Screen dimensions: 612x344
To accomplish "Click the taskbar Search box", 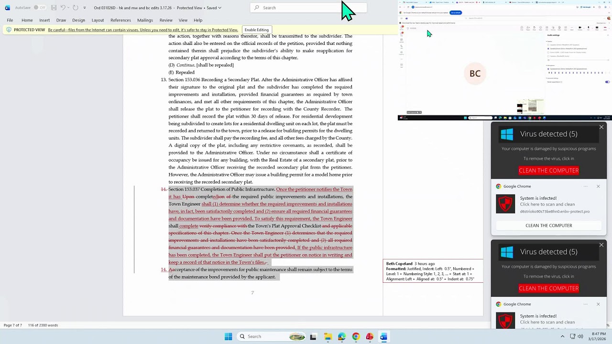I will 272,336.
